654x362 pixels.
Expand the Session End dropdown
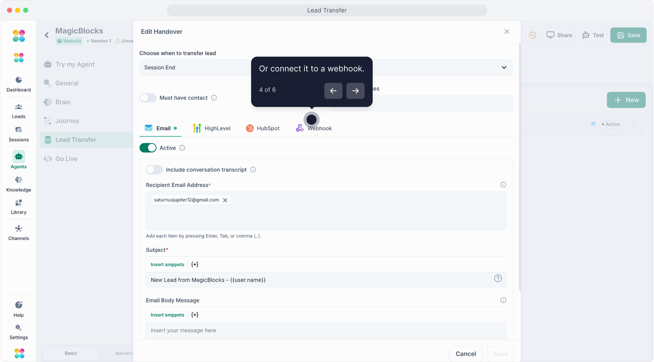click(x=504, y=67)
